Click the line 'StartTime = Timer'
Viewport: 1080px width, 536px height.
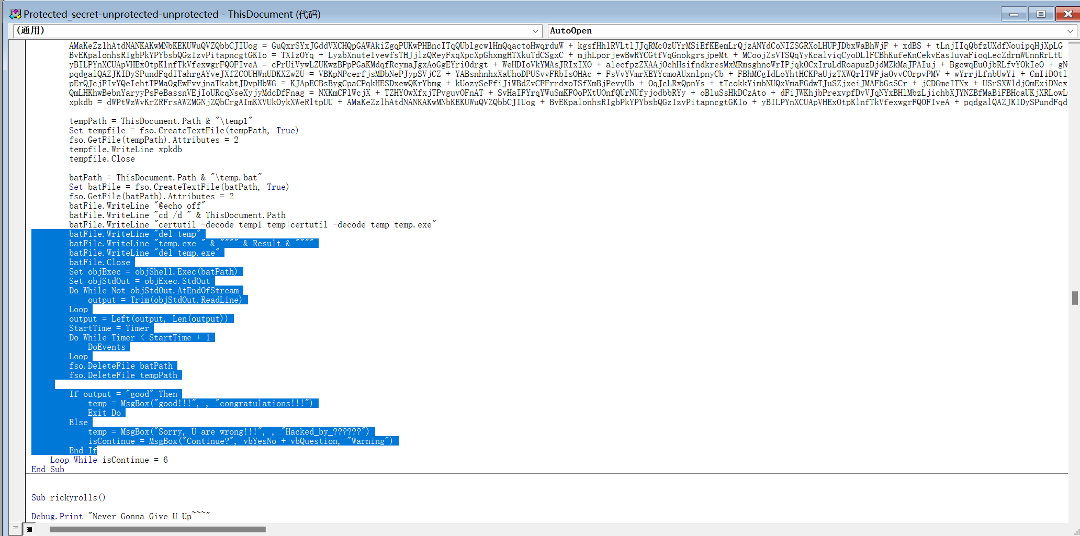[x=109, y=328]
